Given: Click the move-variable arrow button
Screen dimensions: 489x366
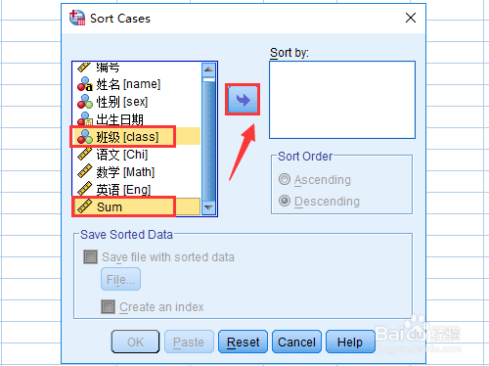Looking at the screenshot, I should click(x=243, y=100).
